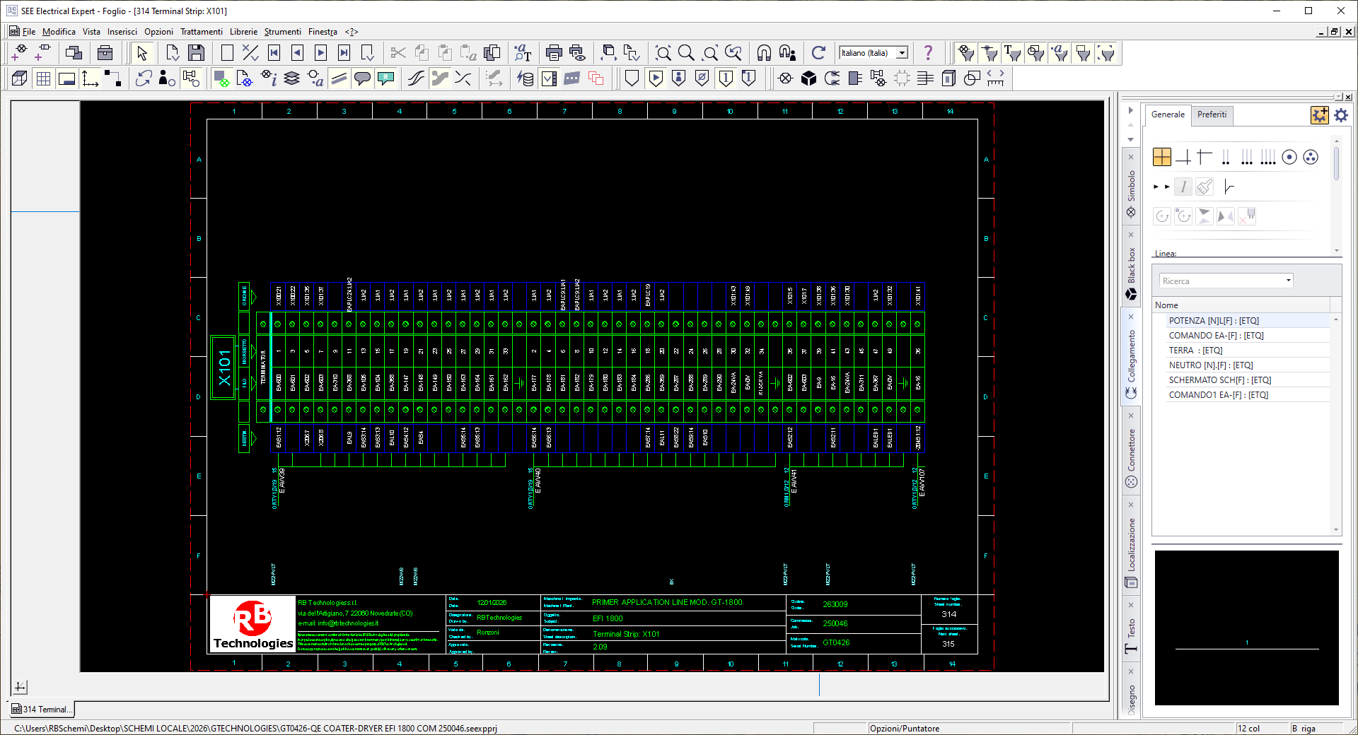The width and height of the screenshot is (1358, 735).
Task: Open the Trattamenti menu
Action: coord(201,32)
